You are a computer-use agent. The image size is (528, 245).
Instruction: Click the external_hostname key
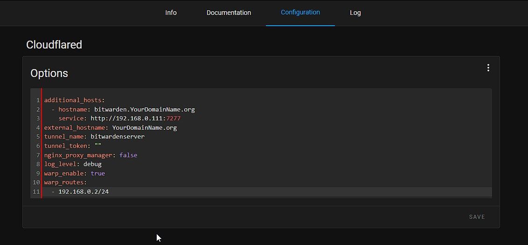coord(75,128)
